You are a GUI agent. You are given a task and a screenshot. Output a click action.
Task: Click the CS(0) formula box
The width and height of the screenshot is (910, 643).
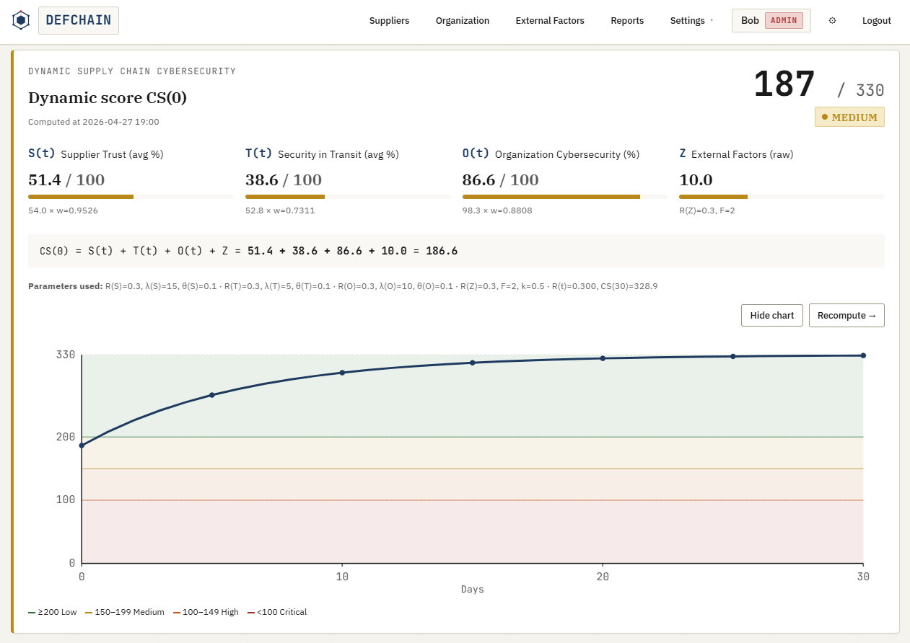click(x=456, y=251)
